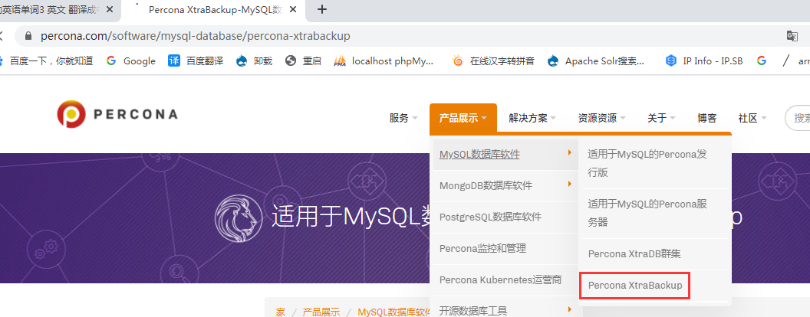Switch to the Percona XtraBackup tab

pos(213,10)
